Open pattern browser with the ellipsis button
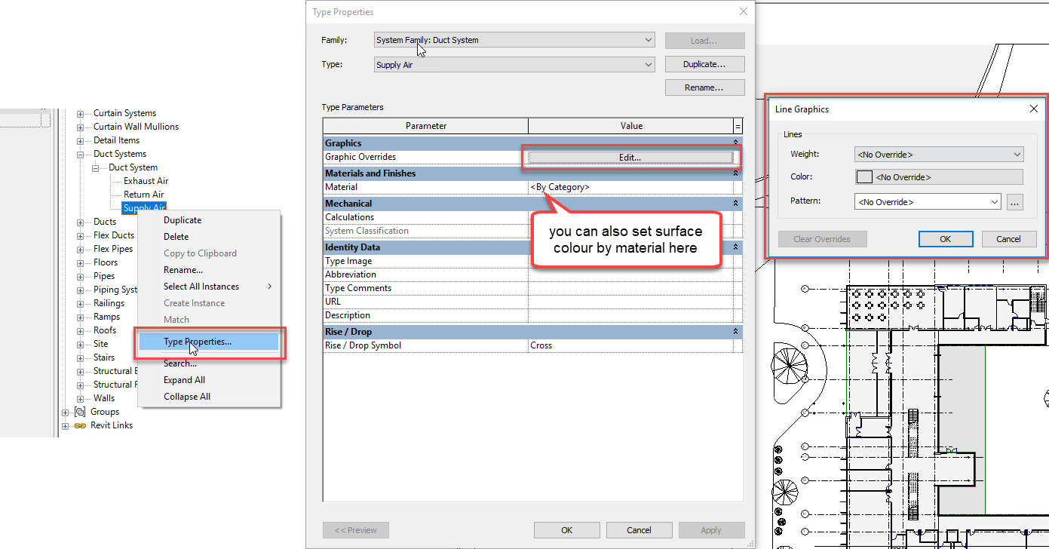The width and height of the screenshot is (1049, 549). tap(1014, 201)
